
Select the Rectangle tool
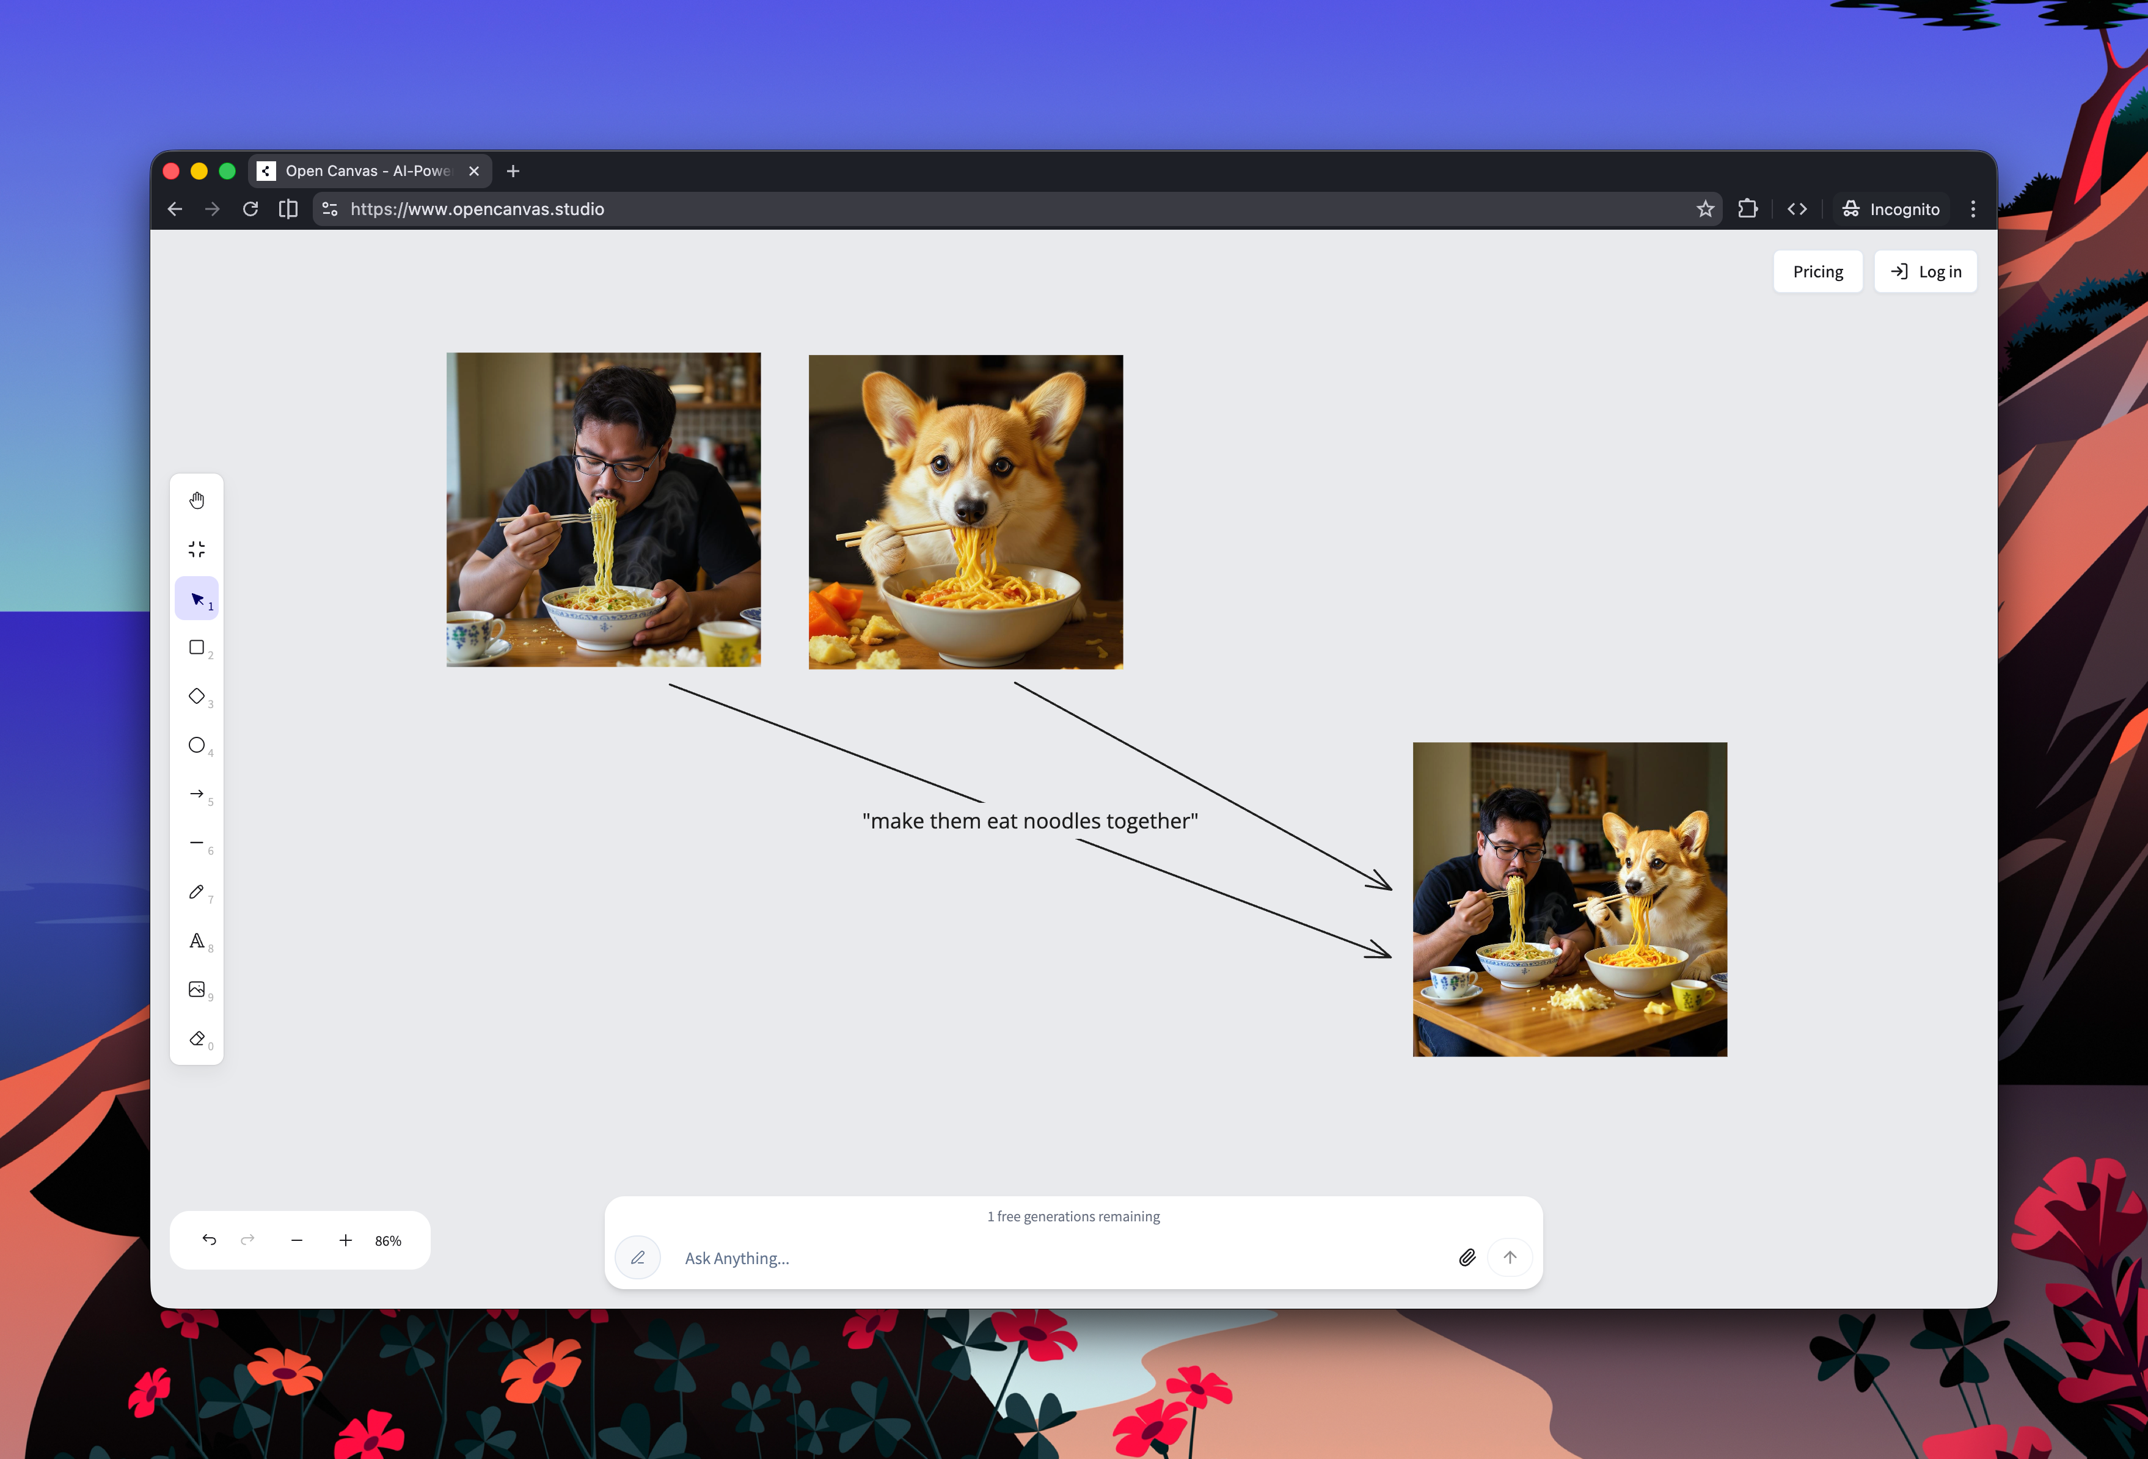point(197,647)
